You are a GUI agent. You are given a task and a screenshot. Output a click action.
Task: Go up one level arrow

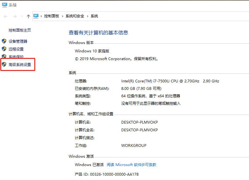28,16
